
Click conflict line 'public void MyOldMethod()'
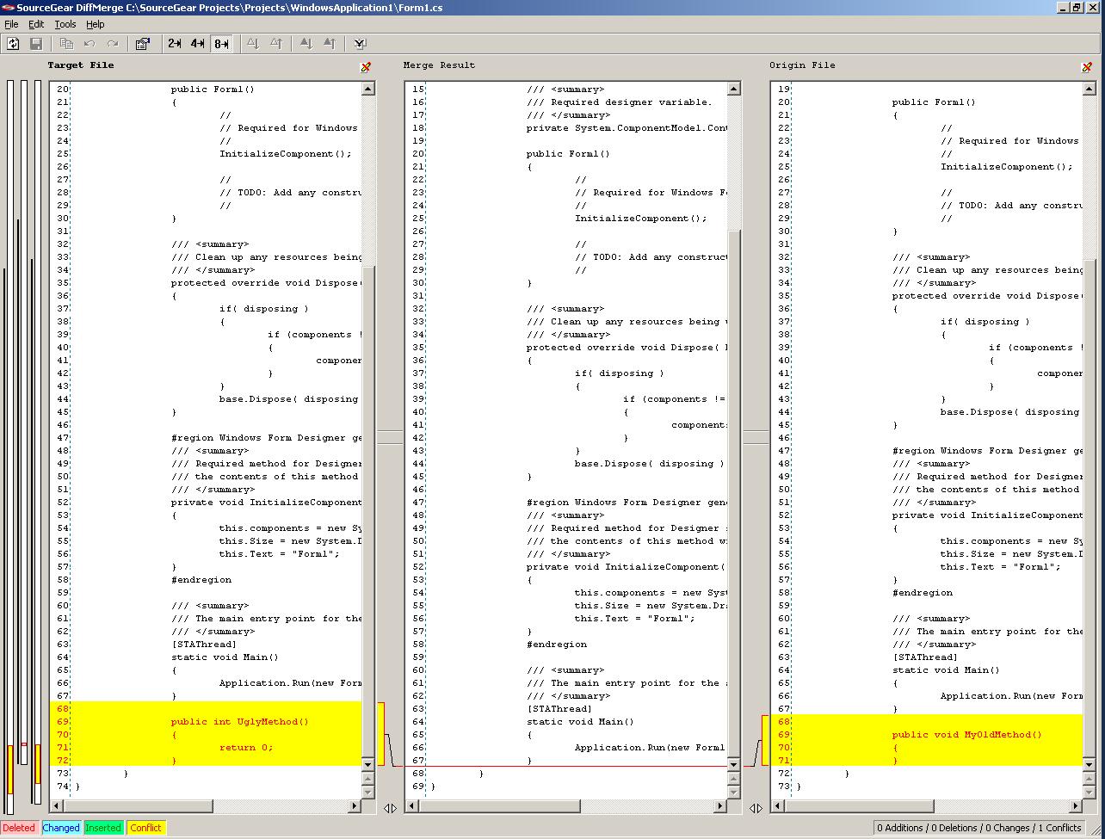point(966,735)
